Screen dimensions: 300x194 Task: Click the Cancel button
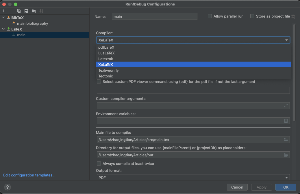click(237, 187)
